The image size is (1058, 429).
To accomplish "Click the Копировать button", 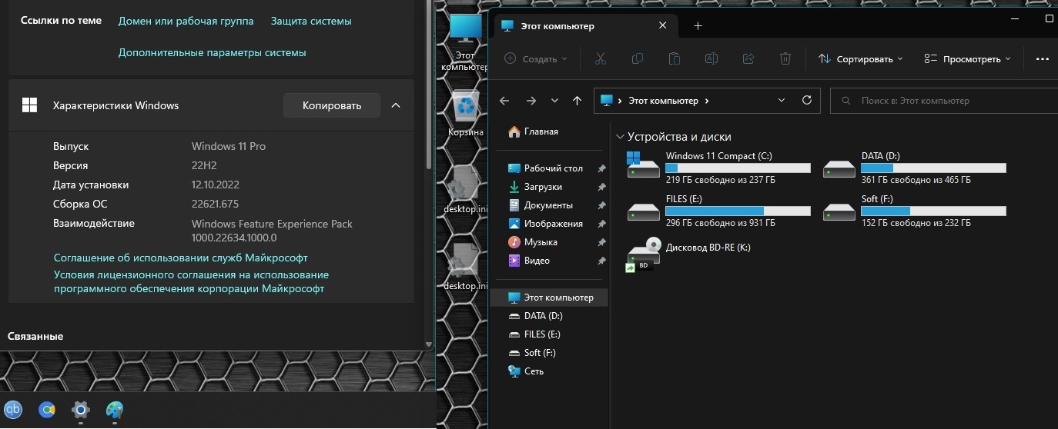I will [x=332, y=105].
